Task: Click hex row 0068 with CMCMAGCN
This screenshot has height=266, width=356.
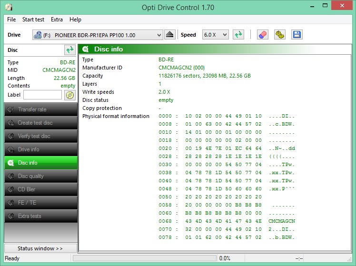Action: [227, 221]
